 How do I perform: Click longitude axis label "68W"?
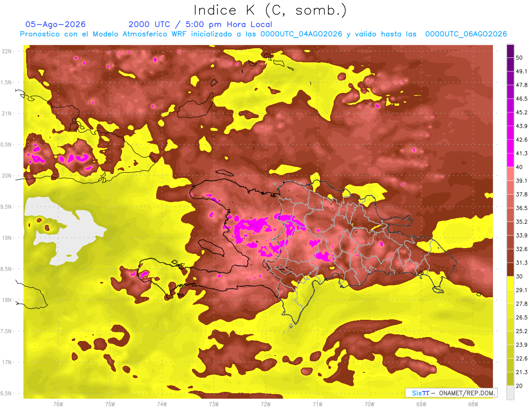(473, 404)
